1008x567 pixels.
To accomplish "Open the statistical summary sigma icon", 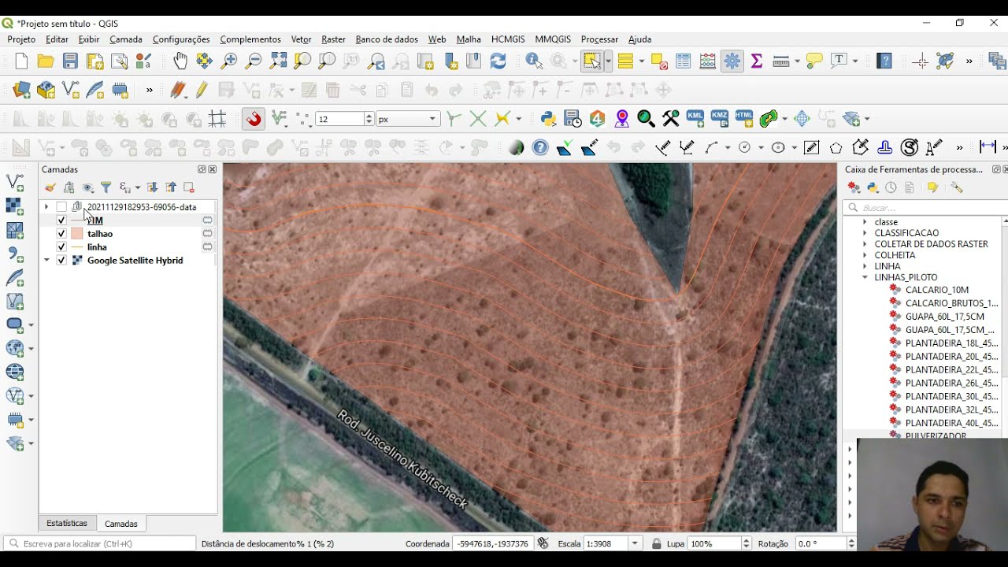I will [x=757, y=61].
